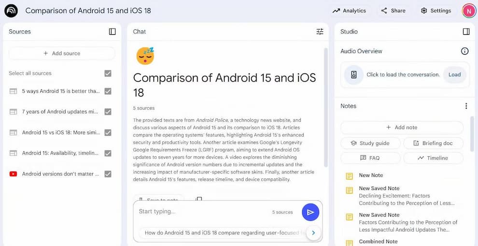Send message with blue arrow button
The image size is (478, 246).
click(310, 212)
